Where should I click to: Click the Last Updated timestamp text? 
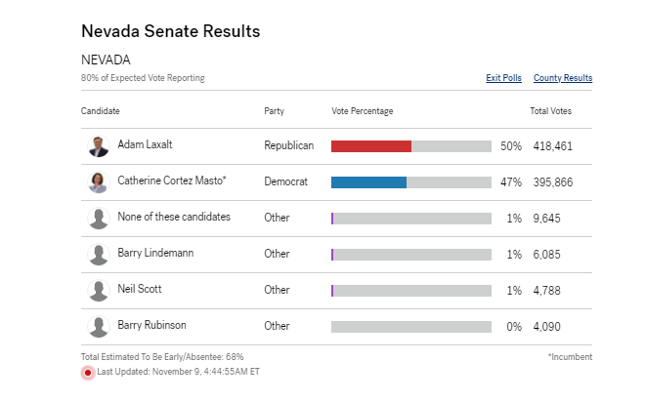178,373
